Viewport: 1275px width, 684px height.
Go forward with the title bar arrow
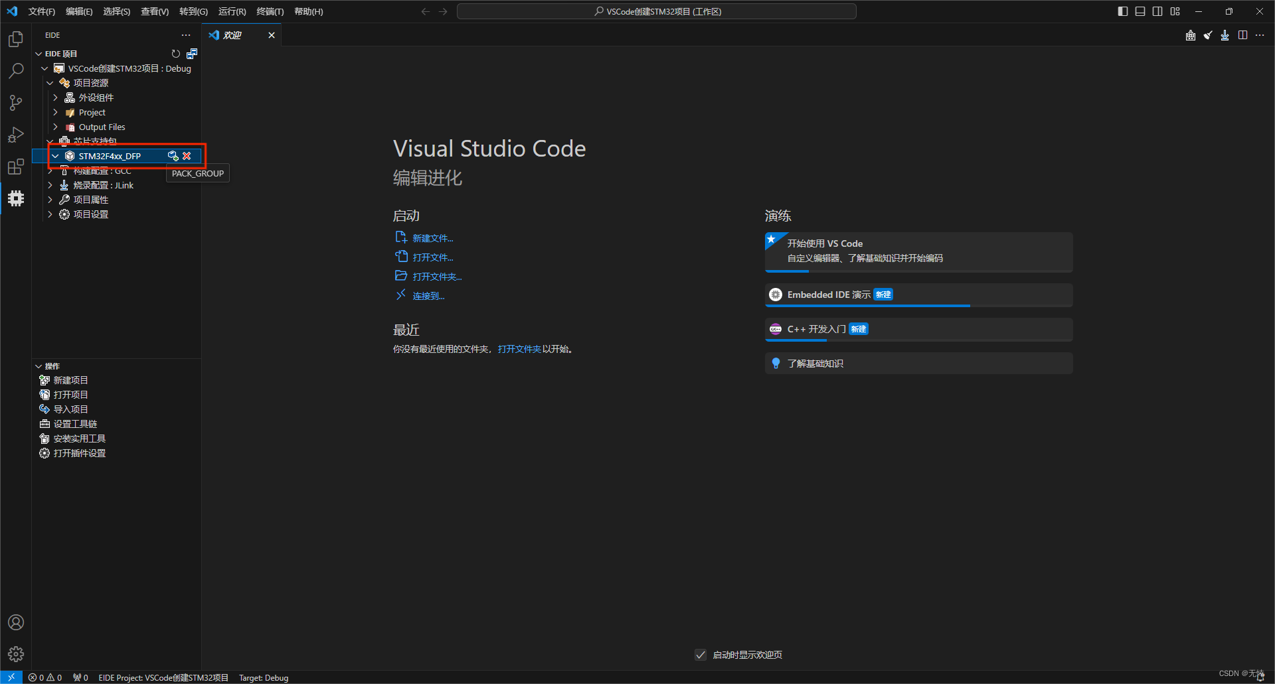click(x=443, y=11)
